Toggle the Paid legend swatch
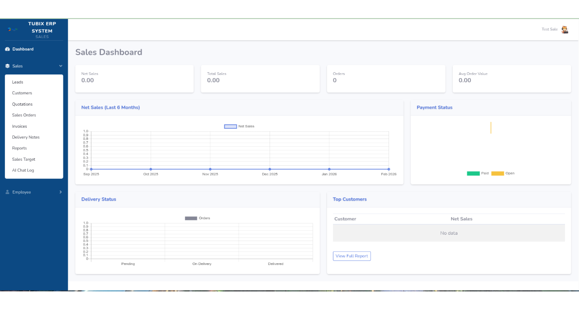Image resolution: width=579 pixels, height=325 pixels. point(473,173)
